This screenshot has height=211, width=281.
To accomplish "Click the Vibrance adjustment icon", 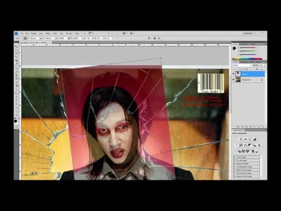I will click(237, 145).
